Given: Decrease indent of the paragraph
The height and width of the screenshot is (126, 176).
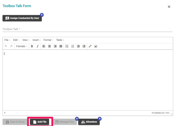Looking at the screenshot, I should tap(78, 46).
